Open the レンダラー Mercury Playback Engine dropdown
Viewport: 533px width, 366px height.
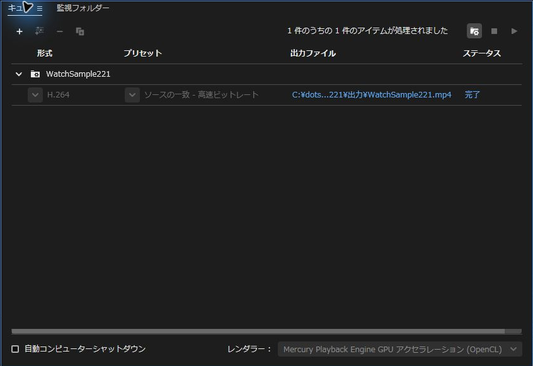point(399,349)
